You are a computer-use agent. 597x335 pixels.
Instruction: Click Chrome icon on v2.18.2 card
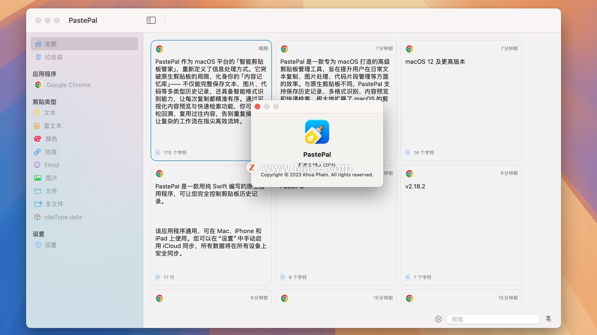410,173
